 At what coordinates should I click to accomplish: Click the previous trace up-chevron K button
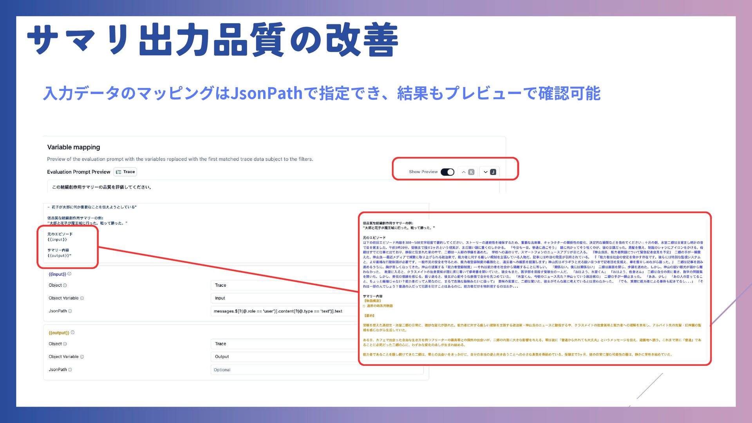(467, 172)
